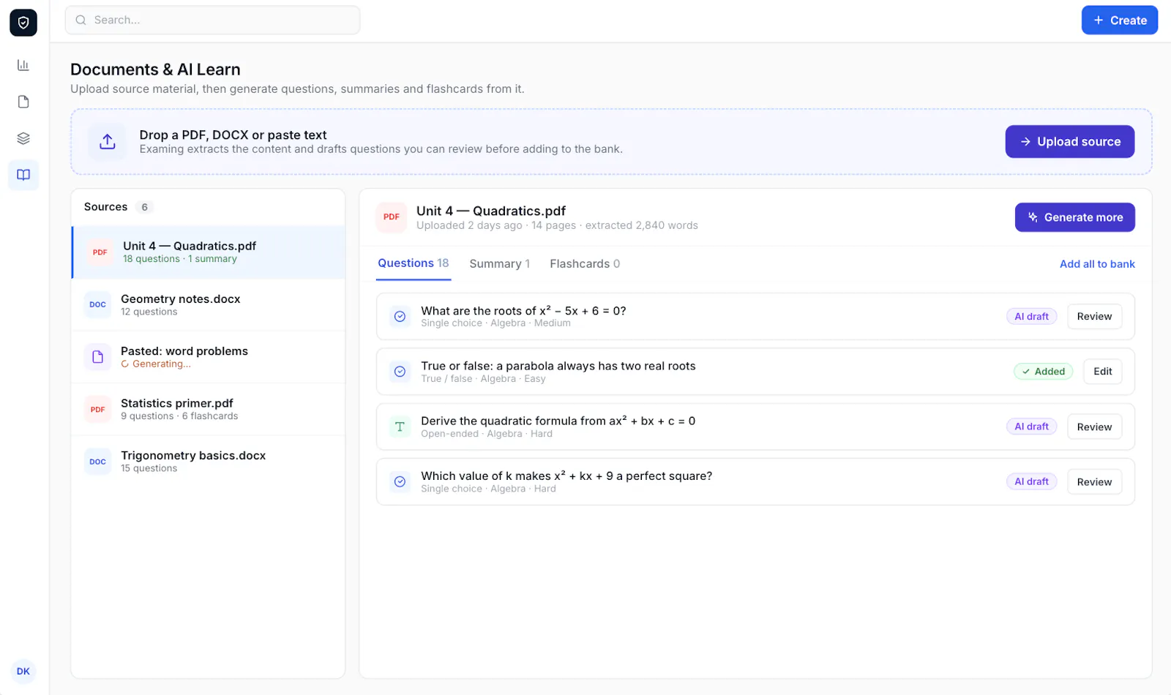The image size is (1171, 695).
Task: Click open-ended T icon of quadratic formula question
Action: point(400,427)
